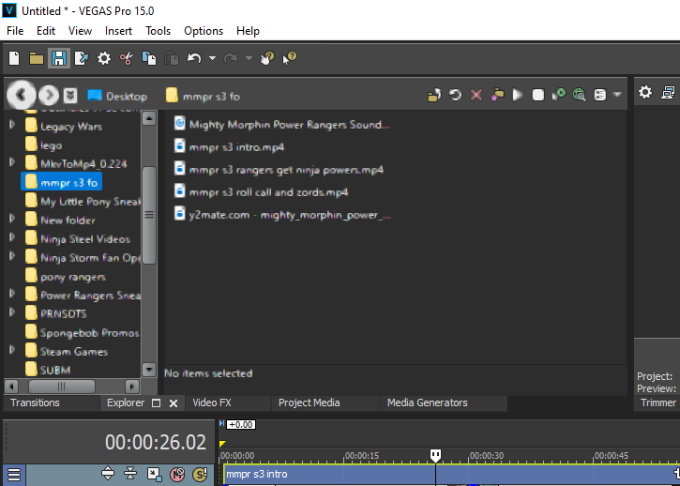680x486 pixels.
Task: Click the Render As export icon
Action: [x=81, y=58]
